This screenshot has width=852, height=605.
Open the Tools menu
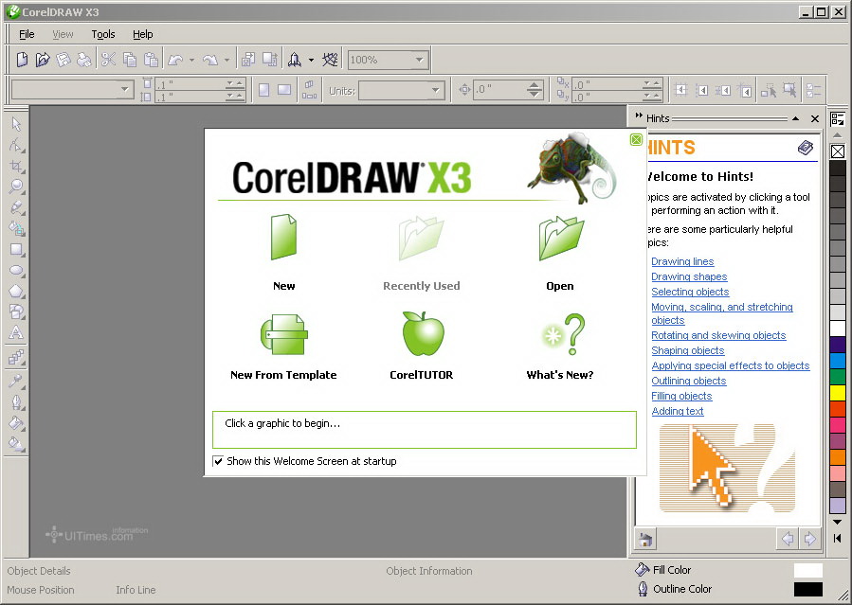[x=103, y=34]
